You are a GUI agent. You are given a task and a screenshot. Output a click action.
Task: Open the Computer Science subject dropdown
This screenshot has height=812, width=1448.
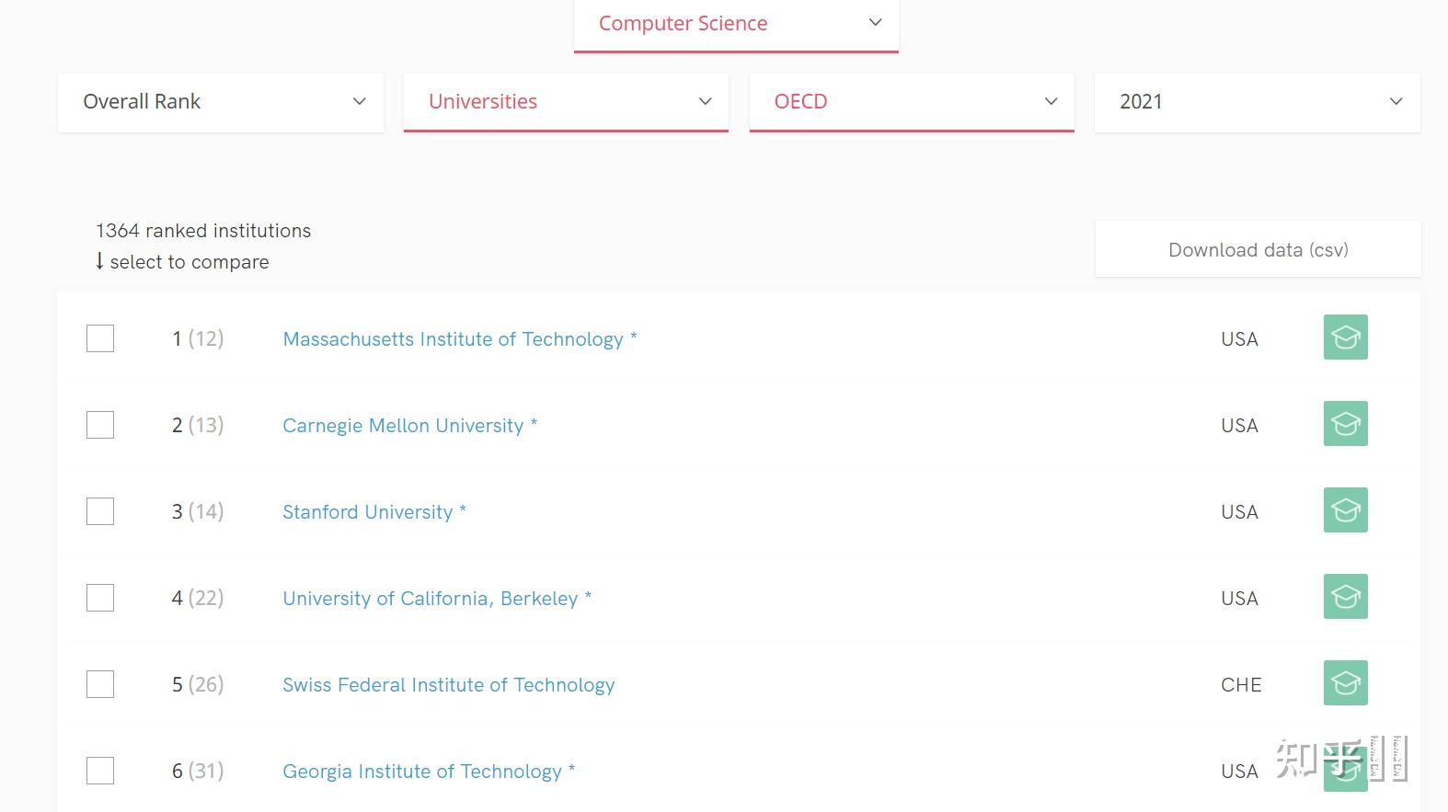pos(736,24)
